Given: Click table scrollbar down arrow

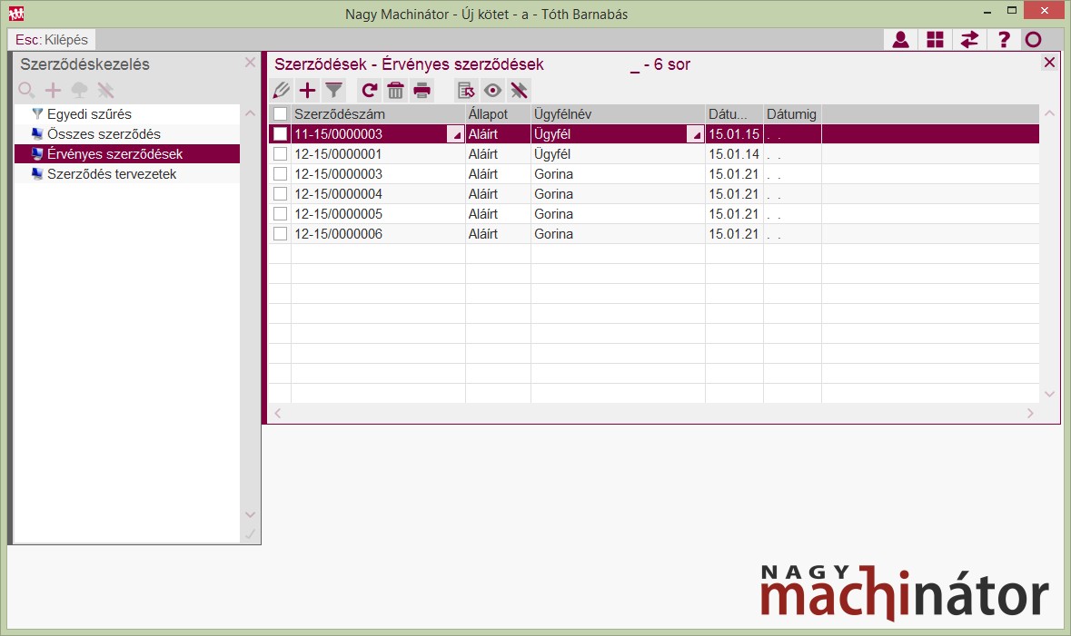Looking at the screenshot, I should point(1050,394).
